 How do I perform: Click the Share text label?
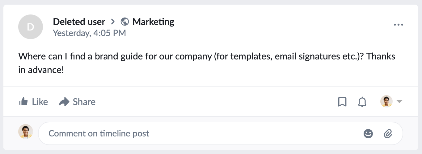[x=84, y=102]
